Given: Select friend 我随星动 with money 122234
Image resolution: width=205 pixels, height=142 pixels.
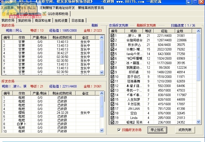Looking at the screenshot, I should 153,68.
